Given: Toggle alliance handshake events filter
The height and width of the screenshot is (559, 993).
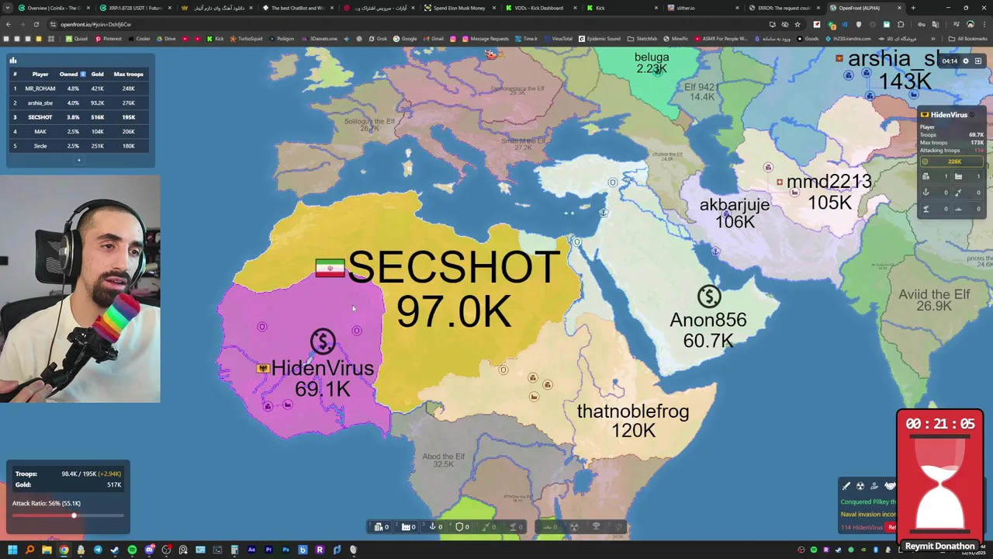Looking at the screenshot, I should pyautogui.click(x=889, y=486).
